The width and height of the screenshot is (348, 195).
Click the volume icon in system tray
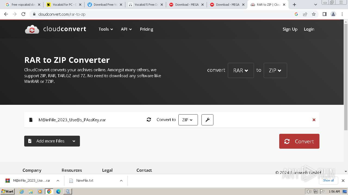[309, 191]
